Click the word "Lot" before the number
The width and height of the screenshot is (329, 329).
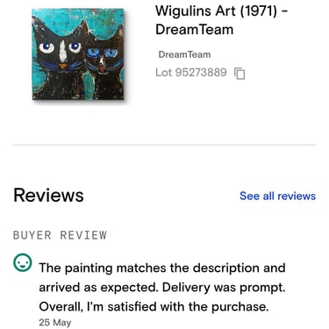[163, 73]
